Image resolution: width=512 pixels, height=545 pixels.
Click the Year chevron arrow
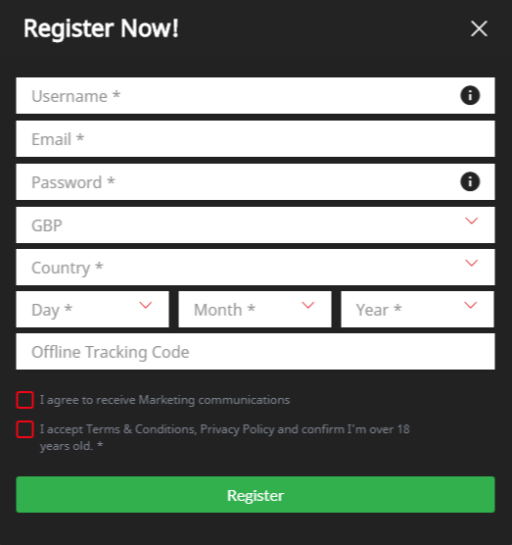(x=470, y=305)
